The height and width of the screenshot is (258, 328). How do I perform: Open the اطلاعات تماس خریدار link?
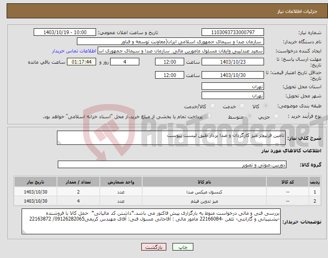[74, 51]
